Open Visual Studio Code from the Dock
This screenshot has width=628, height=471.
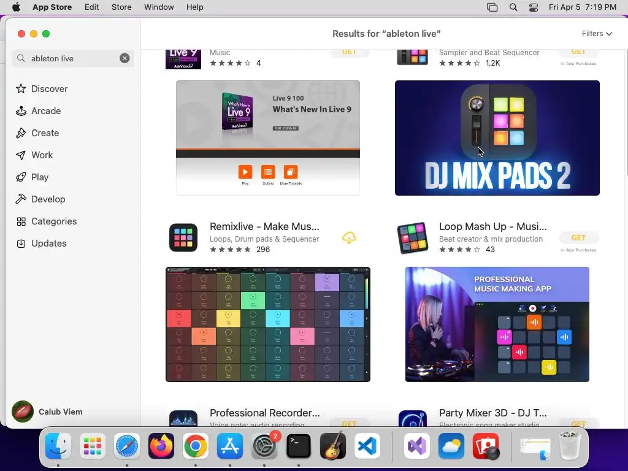[367, 446]
